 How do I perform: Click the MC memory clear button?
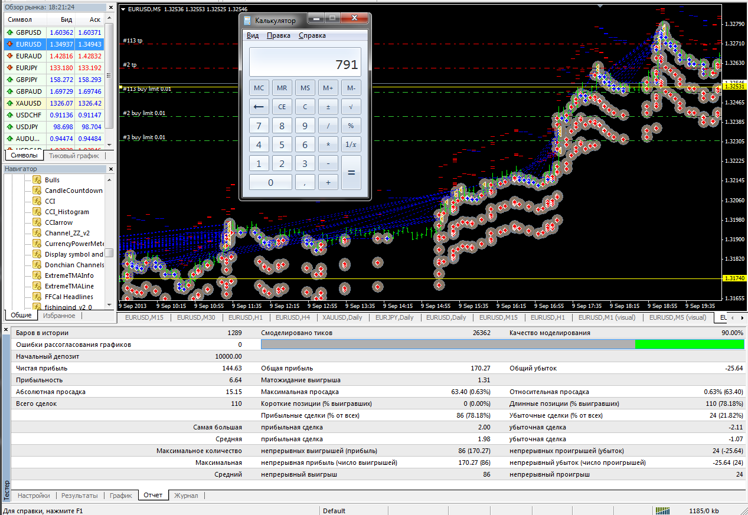click(259, 88)
